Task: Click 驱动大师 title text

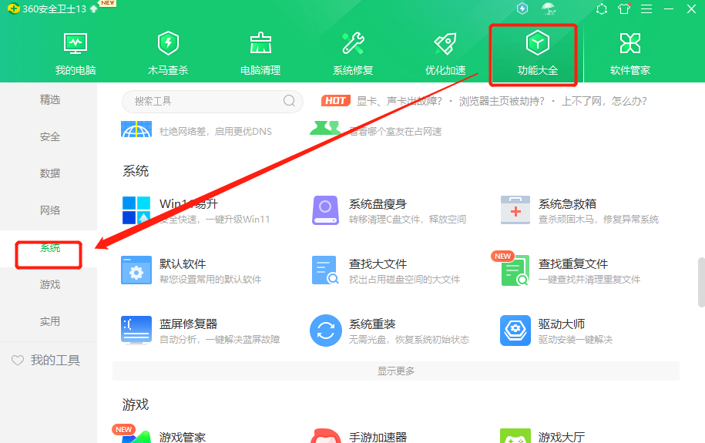Action: [562, 324]
